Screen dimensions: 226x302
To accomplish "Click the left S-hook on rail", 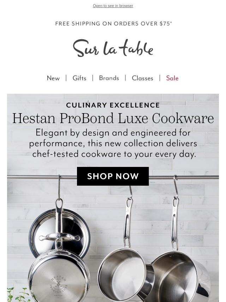I will [x=59, y=187].
